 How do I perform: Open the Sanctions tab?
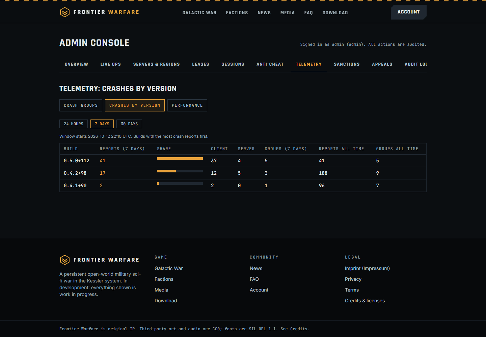tap(347, 64)
